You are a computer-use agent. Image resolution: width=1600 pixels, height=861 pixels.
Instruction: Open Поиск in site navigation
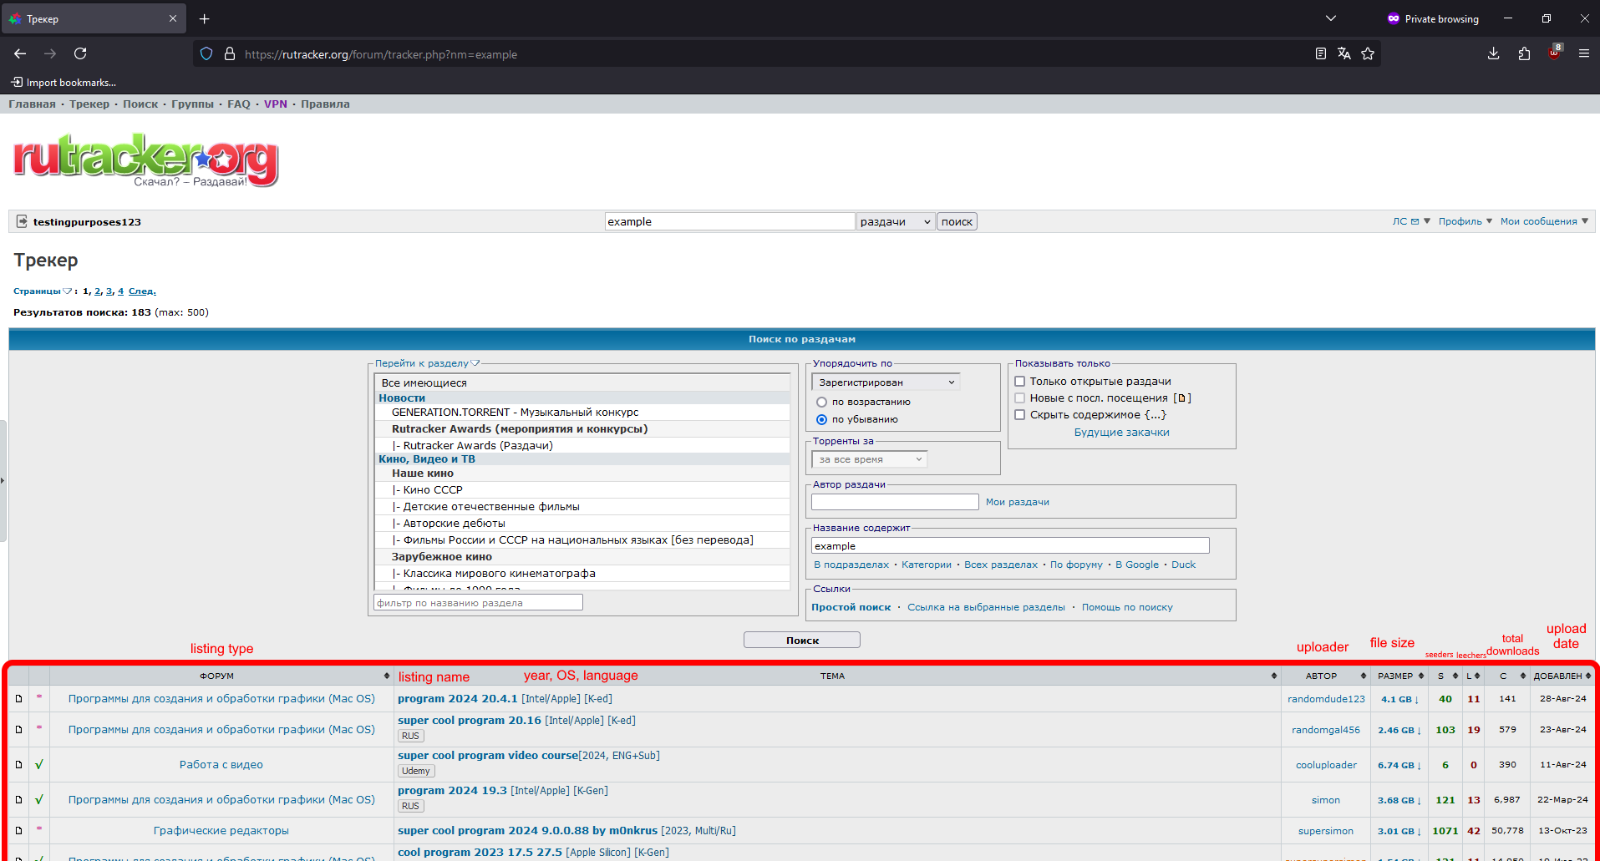coord(140,104)
